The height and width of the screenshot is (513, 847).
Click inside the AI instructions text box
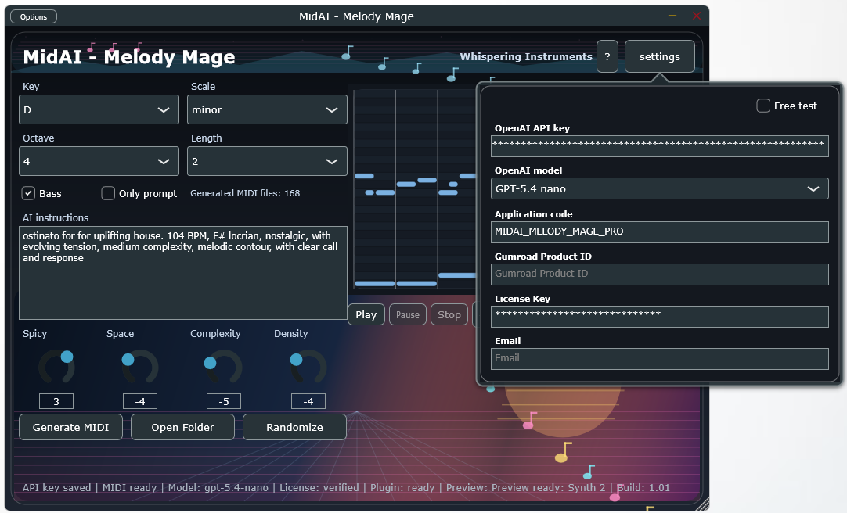click(182, 273)
